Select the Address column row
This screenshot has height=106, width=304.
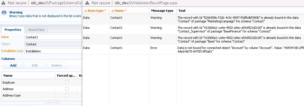pyautogui.click(x=42, y=89)
